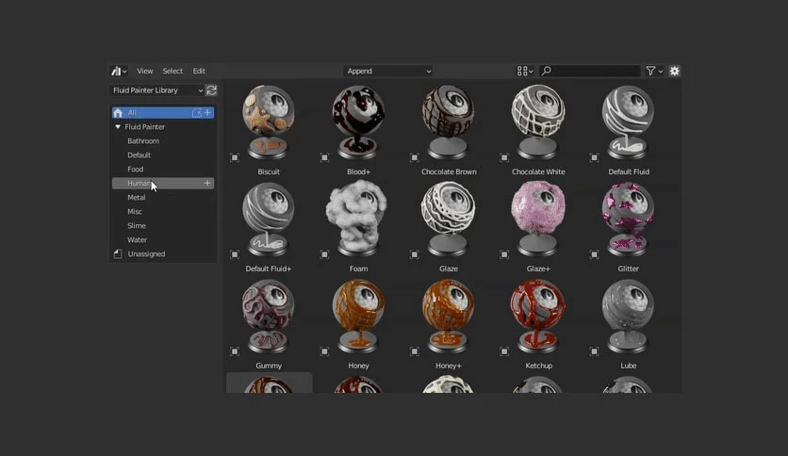Image resolution: width=788 pixels, height=456 pixels.
Task: Click the asset marker icon under Default Fluid
Action: [595, 157]
